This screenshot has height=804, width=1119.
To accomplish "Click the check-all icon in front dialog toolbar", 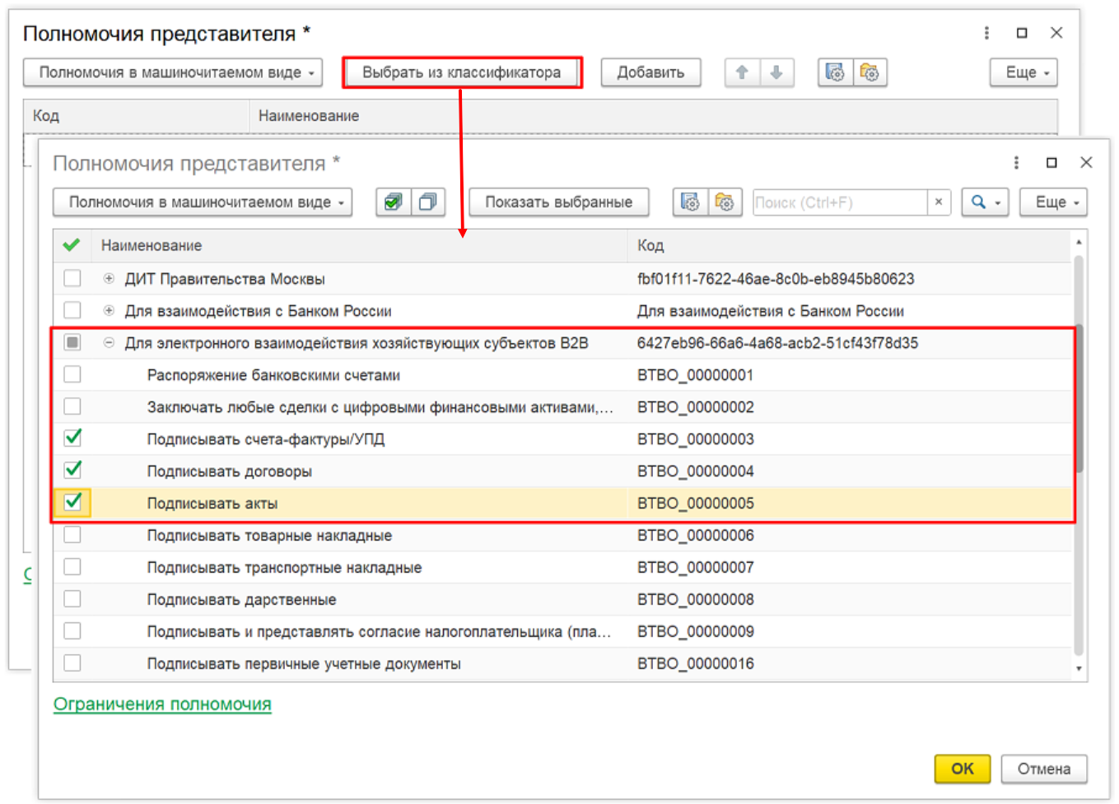I will (394, 202).
